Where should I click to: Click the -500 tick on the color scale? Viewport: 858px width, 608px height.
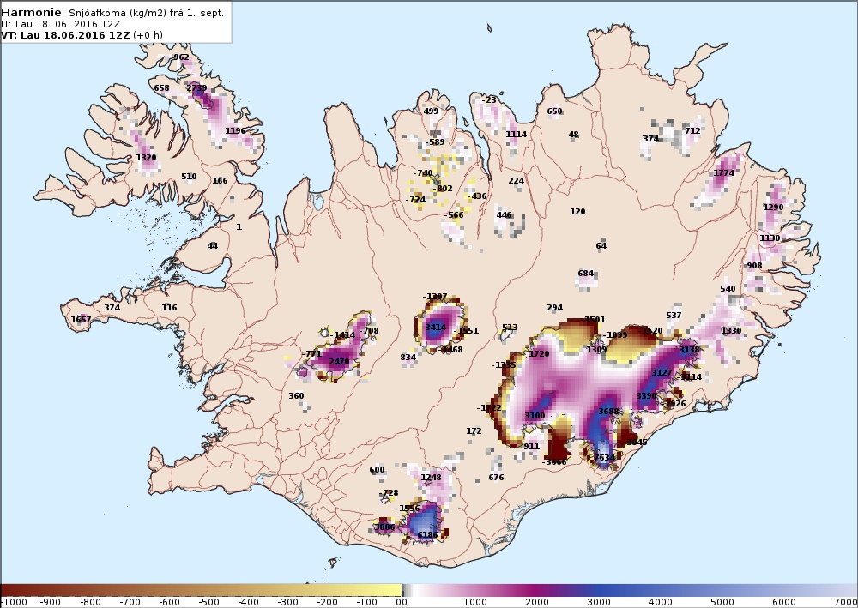208,603
